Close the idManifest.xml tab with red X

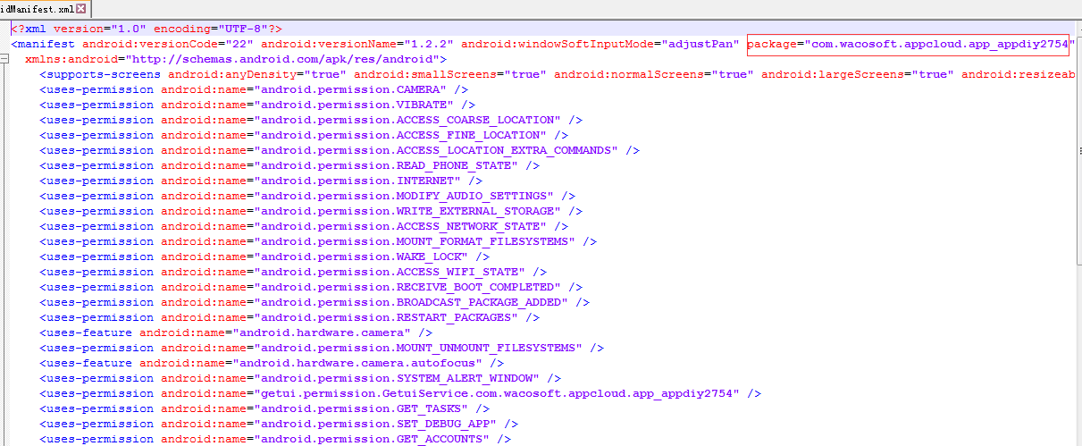tap(82, 9)
